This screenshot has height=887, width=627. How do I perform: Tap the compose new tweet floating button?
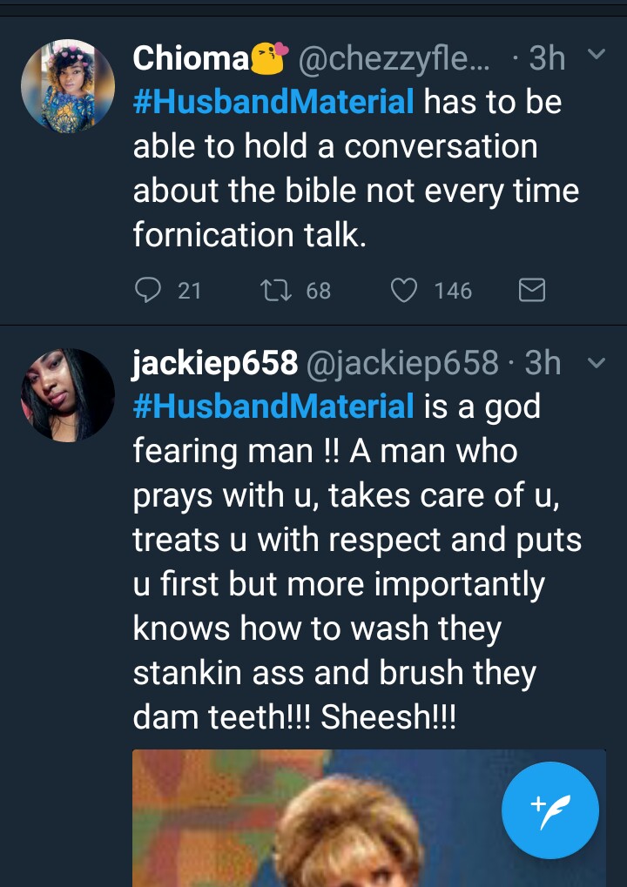[550, 810]
